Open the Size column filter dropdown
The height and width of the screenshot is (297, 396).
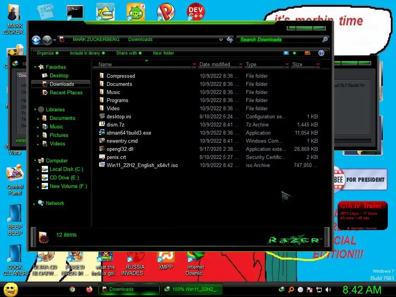click(x=318, y=65)
